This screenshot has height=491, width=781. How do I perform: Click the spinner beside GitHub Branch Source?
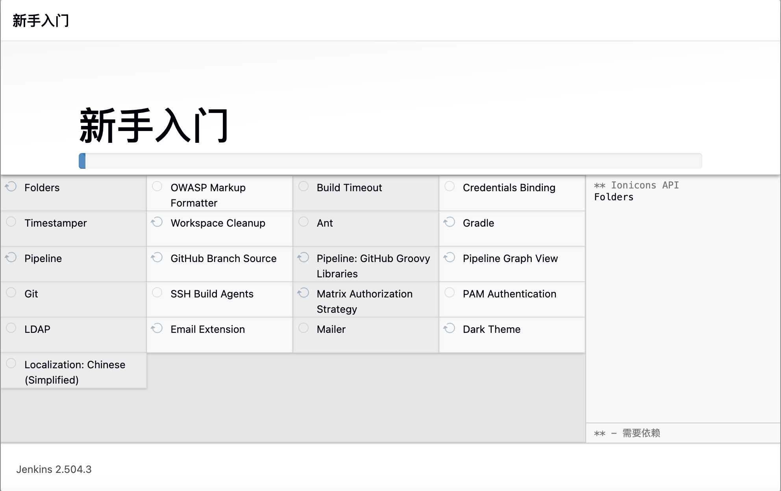coord(157,257)
